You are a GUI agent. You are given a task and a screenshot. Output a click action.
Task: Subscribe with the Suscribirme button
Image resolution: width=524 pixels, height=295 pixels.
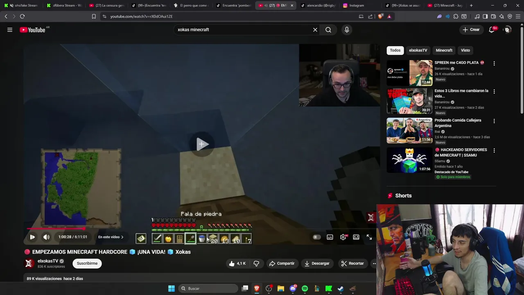coord(87,263)
